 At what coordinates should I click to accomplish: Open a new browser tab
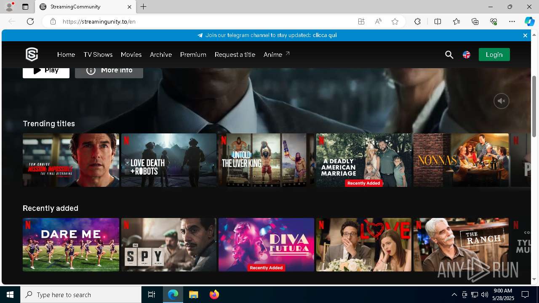[144, 7]
